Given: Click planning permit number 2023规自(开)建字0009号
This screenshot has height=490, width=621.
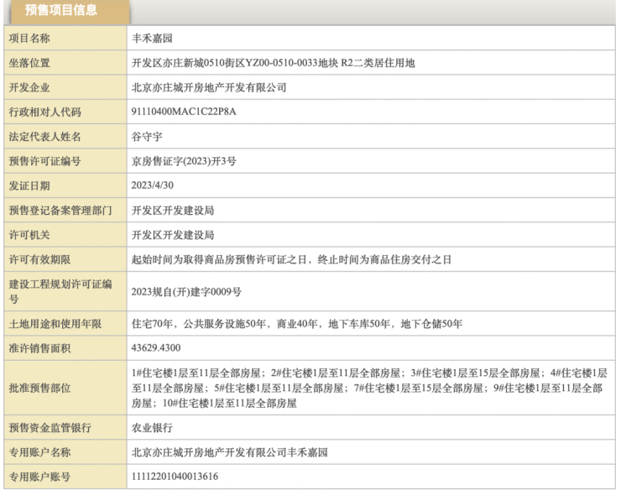Looking at the screenshot, I should [x=186, y=291].
